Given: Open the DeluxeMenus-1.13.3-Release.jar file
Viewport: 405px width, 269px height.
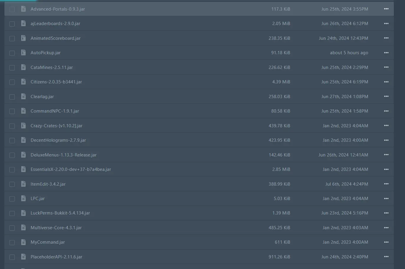Looking at the screenshot, I should tap(64, 155).
